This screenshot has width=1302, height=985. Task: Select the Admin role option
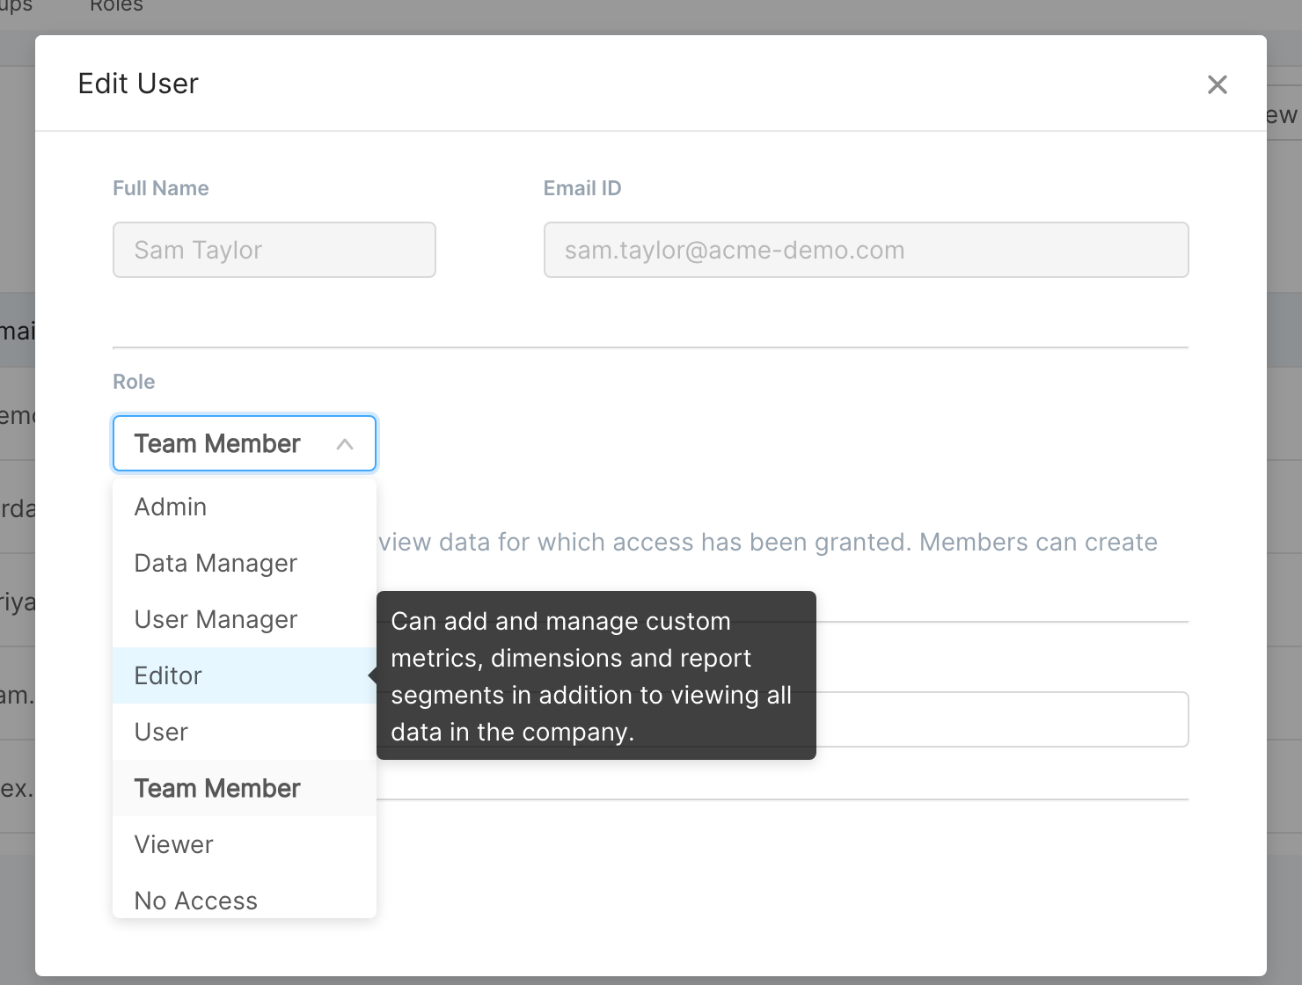pyautogui.click(x=245, y=507)
